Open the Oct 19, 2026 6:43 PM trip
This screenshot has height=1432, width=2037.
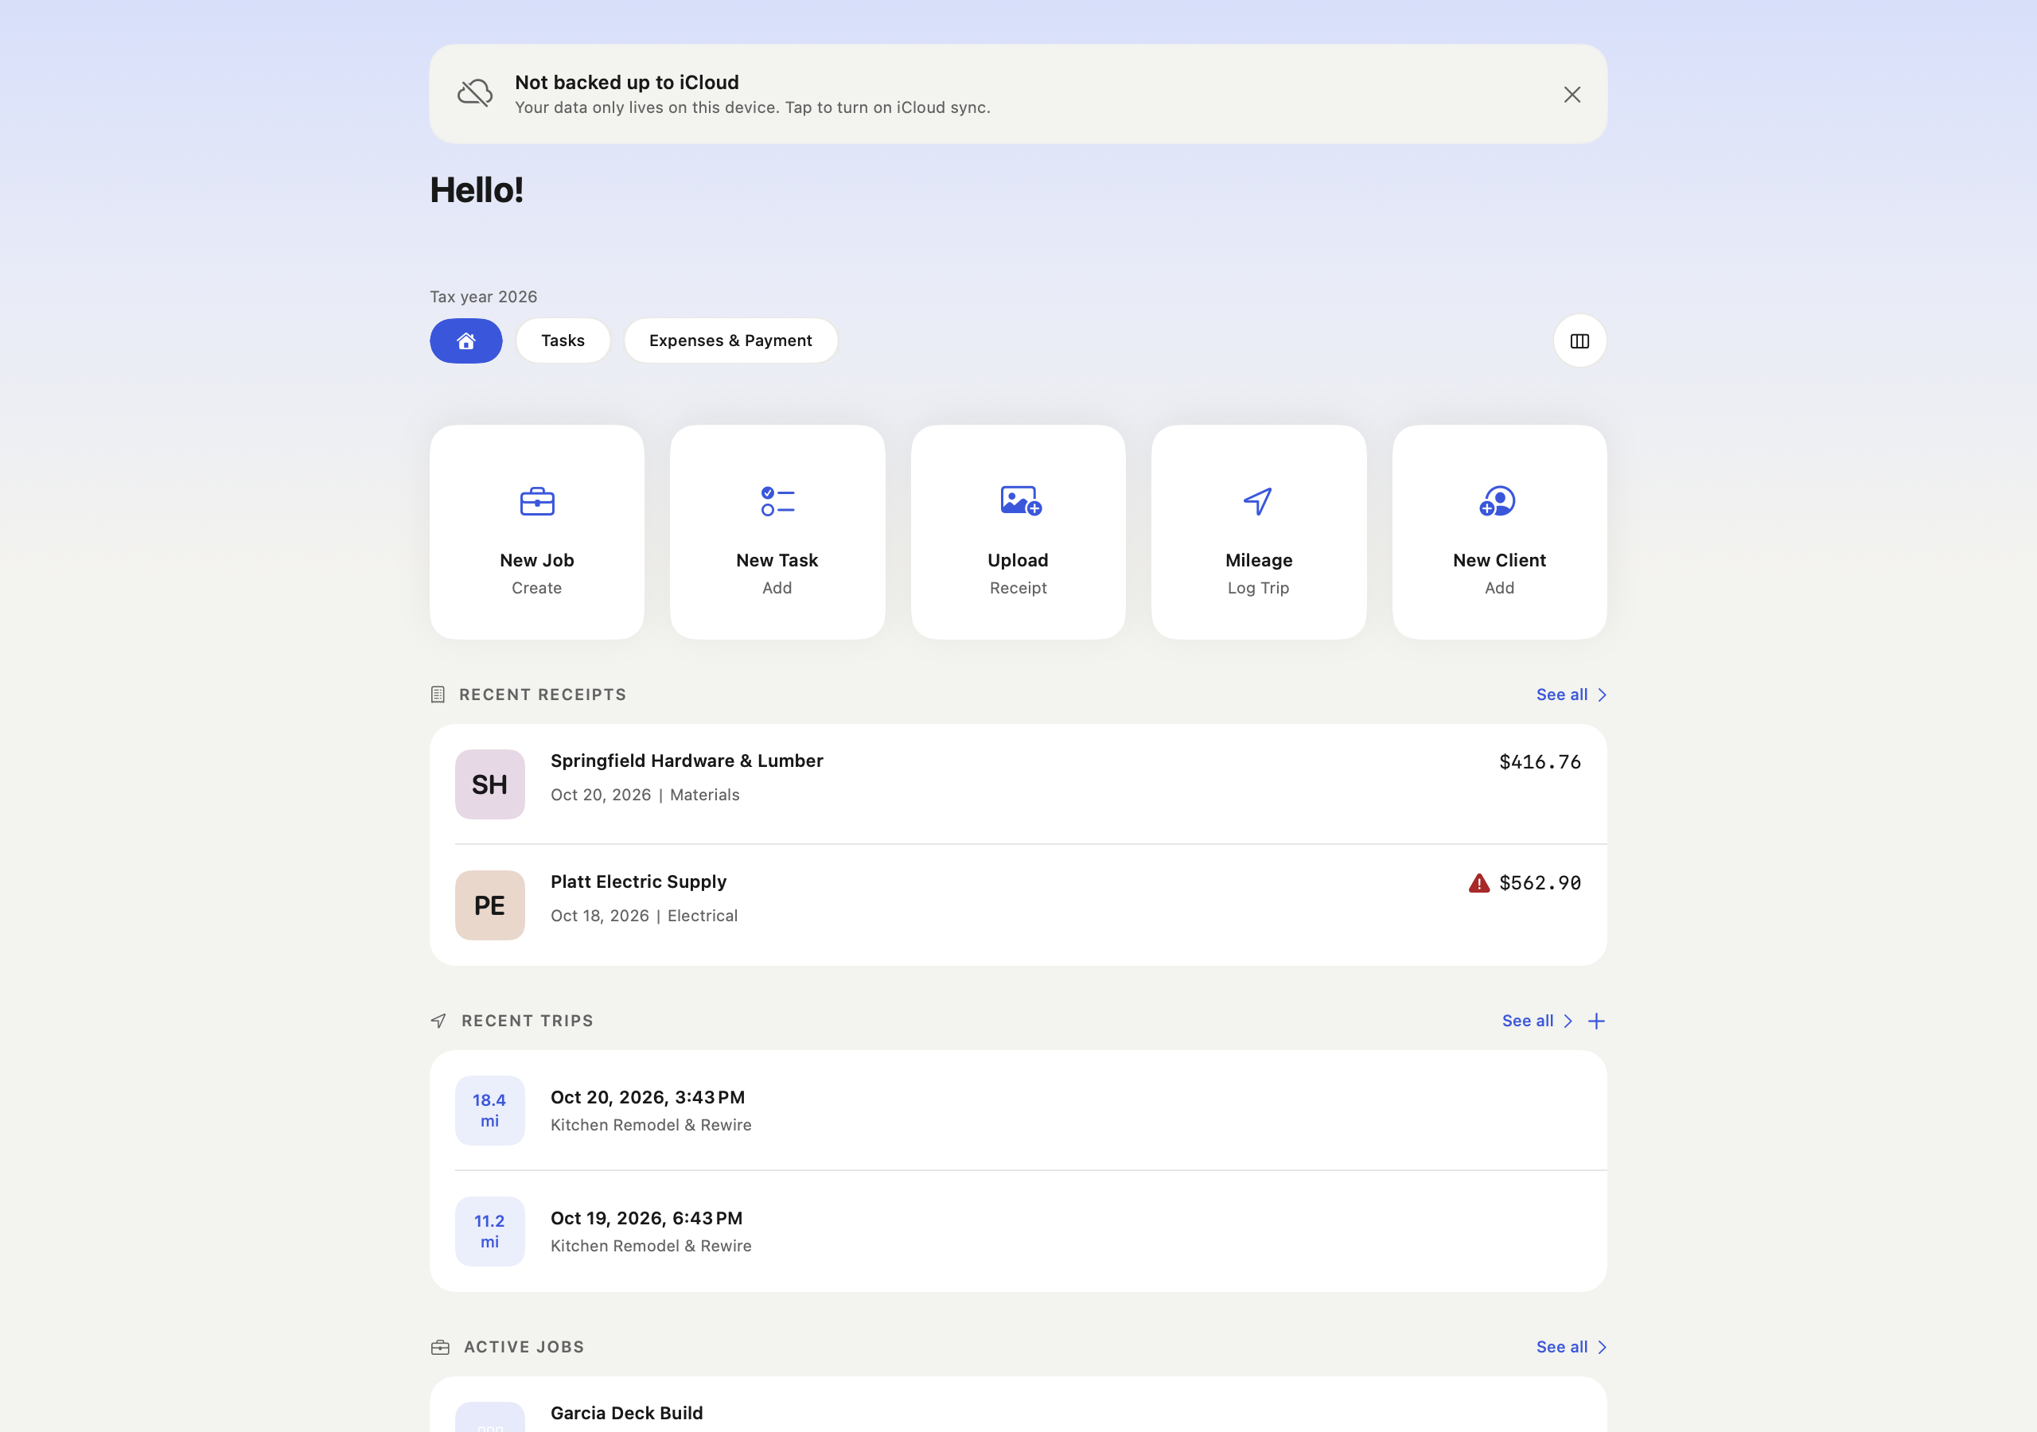tap(1018, 1232)
